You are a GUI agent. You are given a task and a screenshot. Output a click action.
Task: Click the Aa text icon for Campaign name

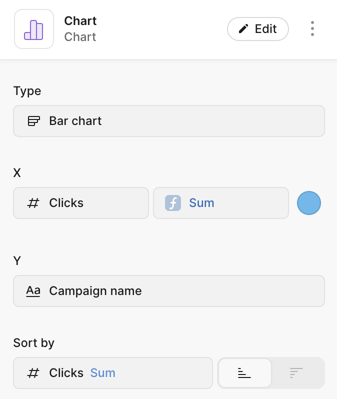click(33, 291)
